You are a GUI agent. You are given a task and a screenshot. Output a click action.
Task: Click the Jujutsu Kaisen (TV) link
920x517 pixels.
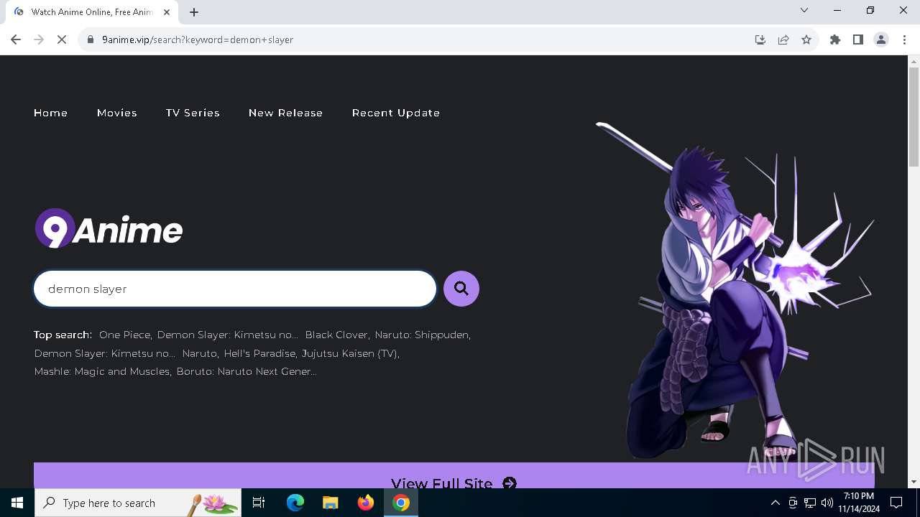[x=349, y=353]
